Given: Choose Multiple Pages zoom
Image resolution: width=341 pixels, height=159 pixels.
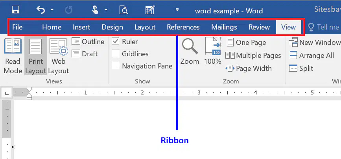Looking at the screenshot, I should tap(253, 55).
